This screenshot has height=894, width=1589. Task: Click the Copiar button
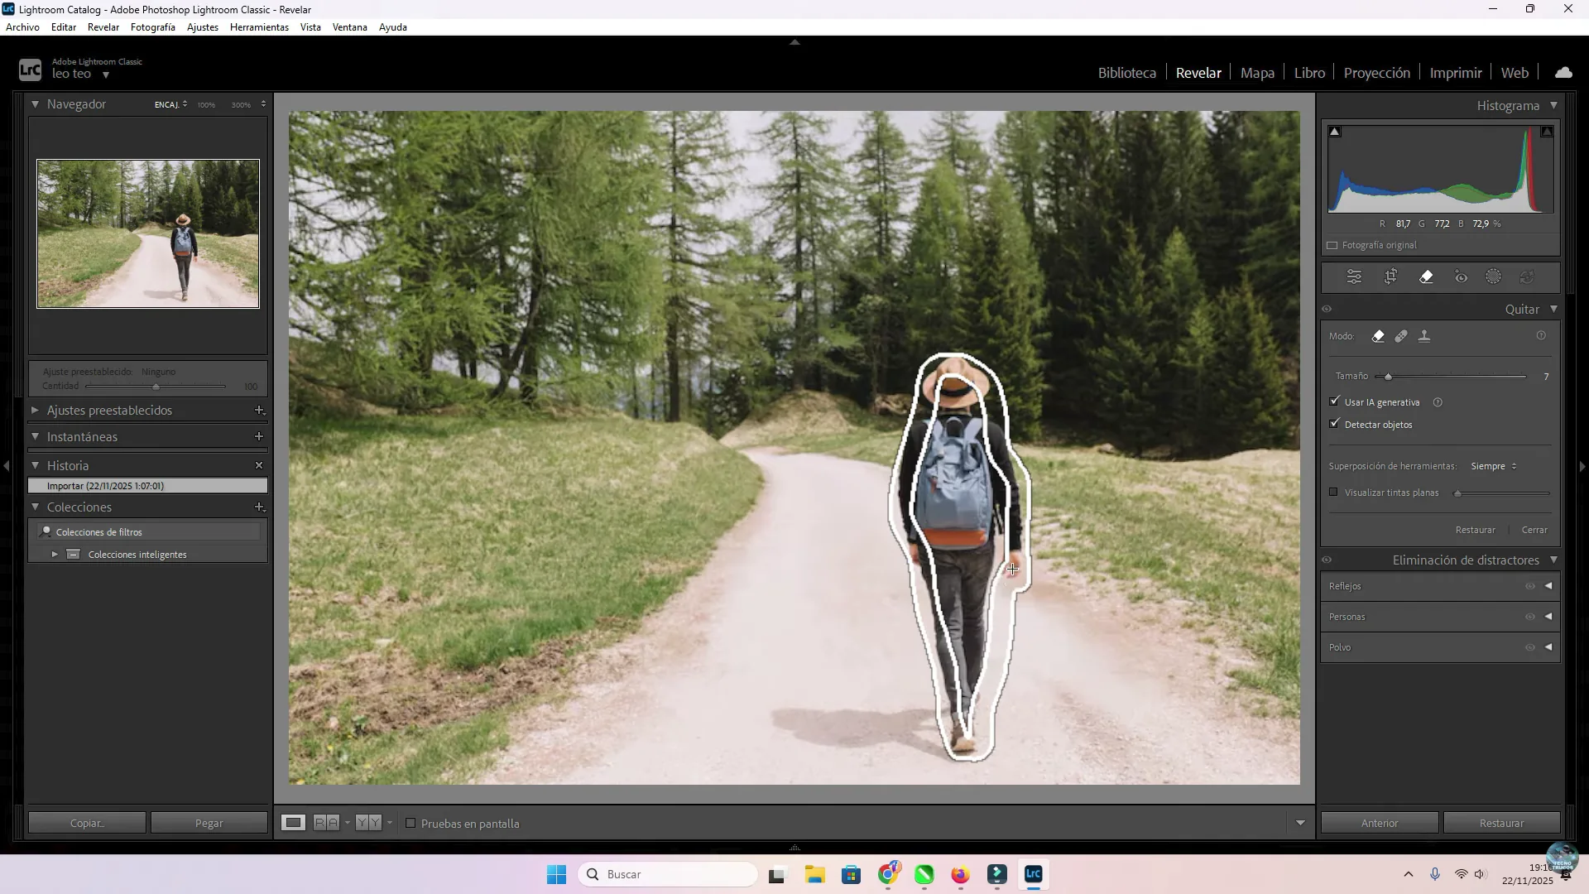(87, 824)
